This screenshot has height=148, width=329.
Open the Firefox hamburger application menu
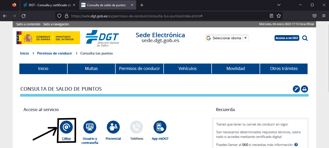324,16
